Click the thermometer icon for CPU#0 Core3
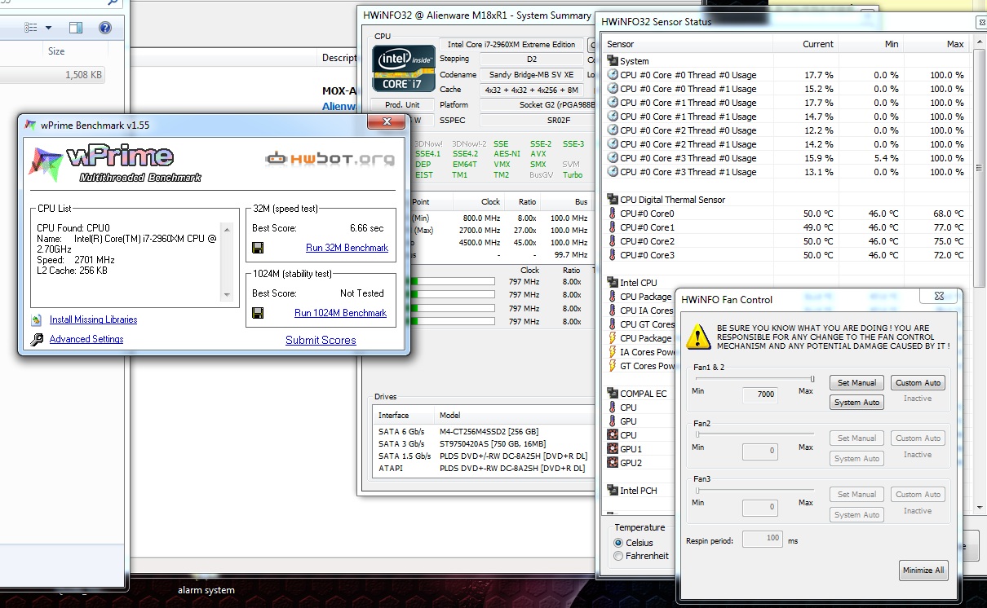This screenshot has height=608, width=987. (613, 255)
